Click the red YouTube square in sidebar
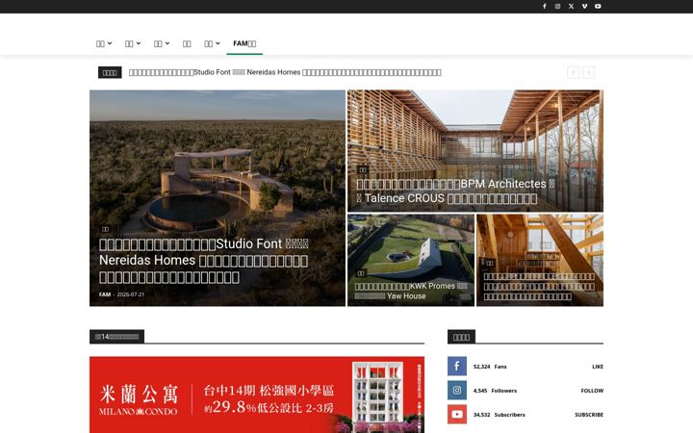This screenshot has height=433, width=693. [457, 415]
